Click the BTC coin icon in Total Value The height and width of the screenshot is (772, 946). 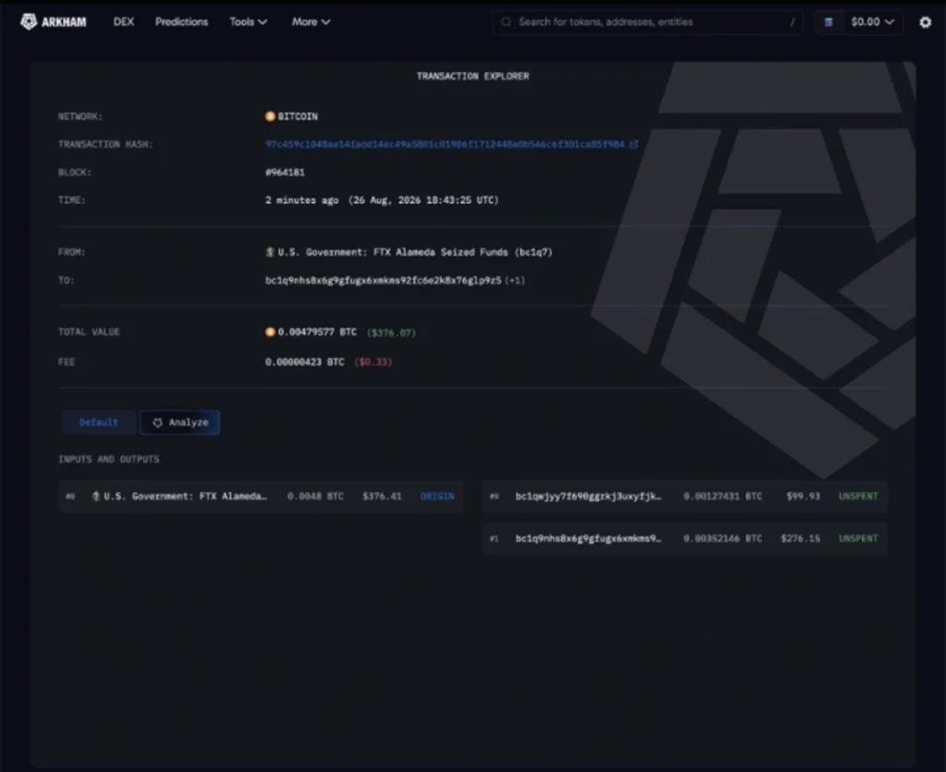click(x=270, y=332)
